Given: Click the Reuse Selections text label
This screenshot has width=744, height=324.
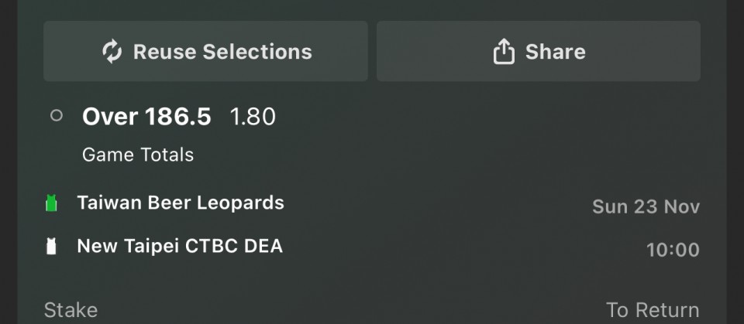Looking at the screenshot, I should tap(222, 52).
